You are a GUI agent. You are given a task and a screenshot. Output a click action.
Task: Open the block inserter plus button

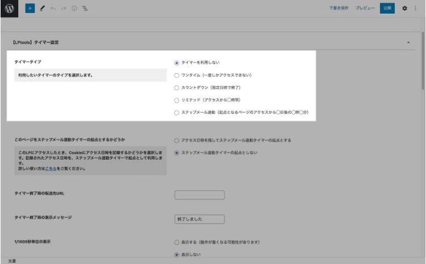[x=30, y=8]
